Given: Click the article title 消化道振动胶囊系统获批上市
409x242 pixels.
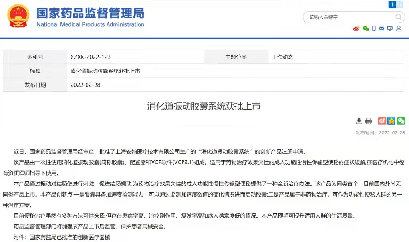Looking at the screenshot, I should (204, 107).
